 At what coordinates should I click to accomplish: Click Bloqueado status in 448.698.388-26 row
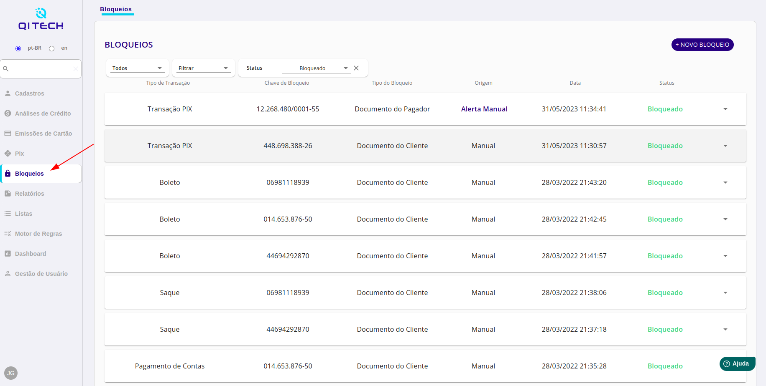pos(665,146)
